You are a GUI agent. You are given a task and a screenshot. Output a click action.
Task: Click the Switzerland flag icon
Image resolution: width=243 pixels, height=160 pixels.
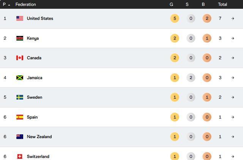(20, 156)
